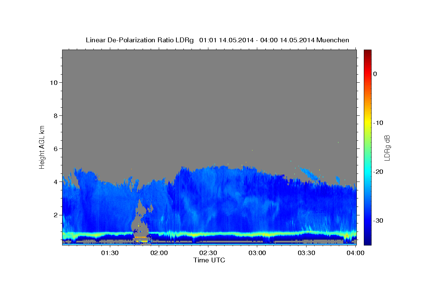This screenshot has height=294, width=441.
Task: Click the 01:30 time tick label
Action: coord(110,253)
